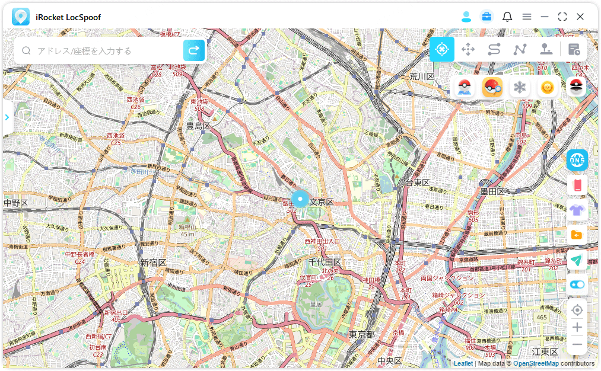Select the multi-spot zigzag route mode
The image size is (601, 371).
pos(520,49)
